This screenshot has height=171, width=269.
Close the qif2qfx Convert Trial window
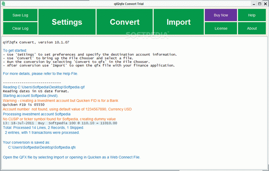[x=265, y=4]
